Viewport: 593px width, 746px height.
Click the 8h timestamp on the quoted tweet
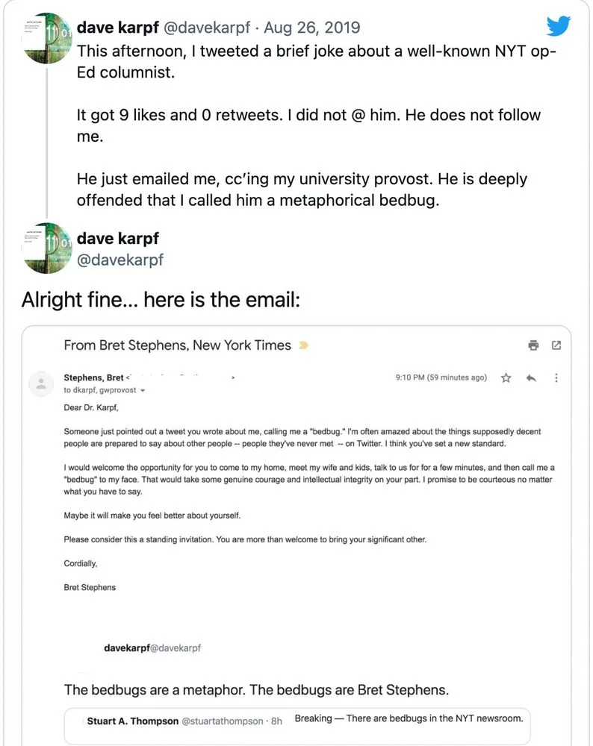click(277, 719)
